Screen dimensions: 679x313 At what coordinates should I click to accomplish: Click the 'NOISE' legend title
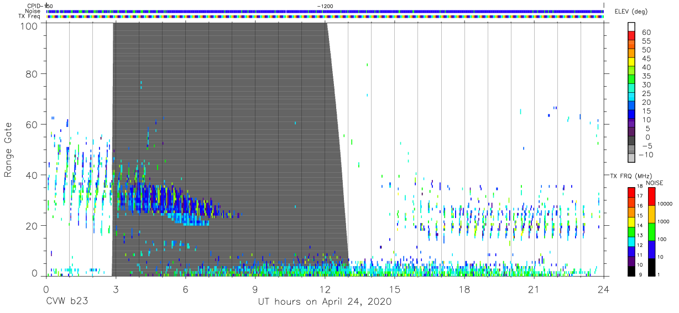[655, 183]
